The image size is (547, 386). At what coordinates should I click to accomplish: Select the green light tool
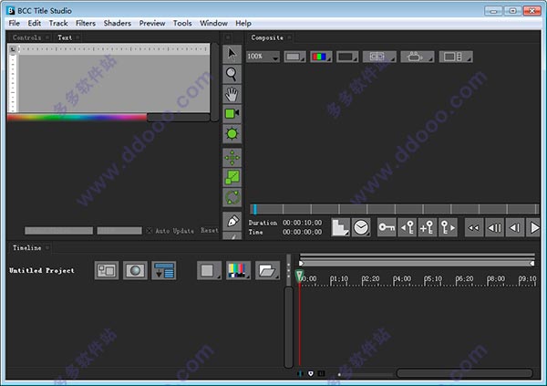pos(232,134)
